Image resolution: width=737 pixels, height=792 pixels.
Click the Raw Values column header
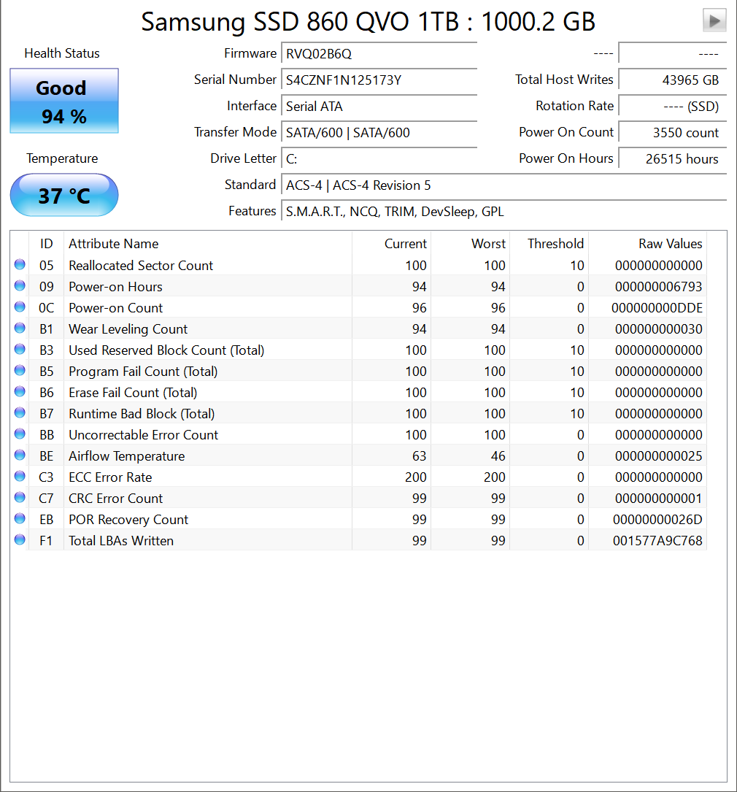(x=647, y=244)
